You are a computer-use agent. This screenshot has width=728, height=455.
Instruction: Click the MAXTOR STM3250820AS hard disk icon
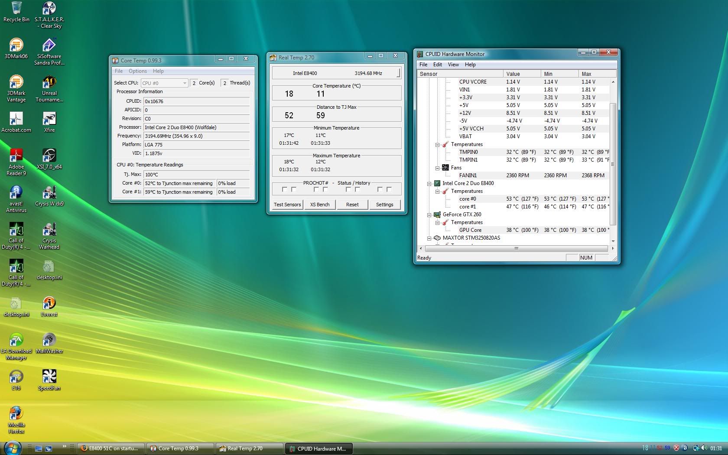pos(437,238)
